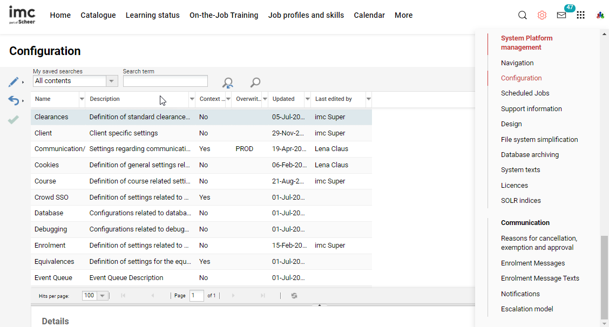Click the Search term input field
This screenshot has height=327, width=609.
165,81
